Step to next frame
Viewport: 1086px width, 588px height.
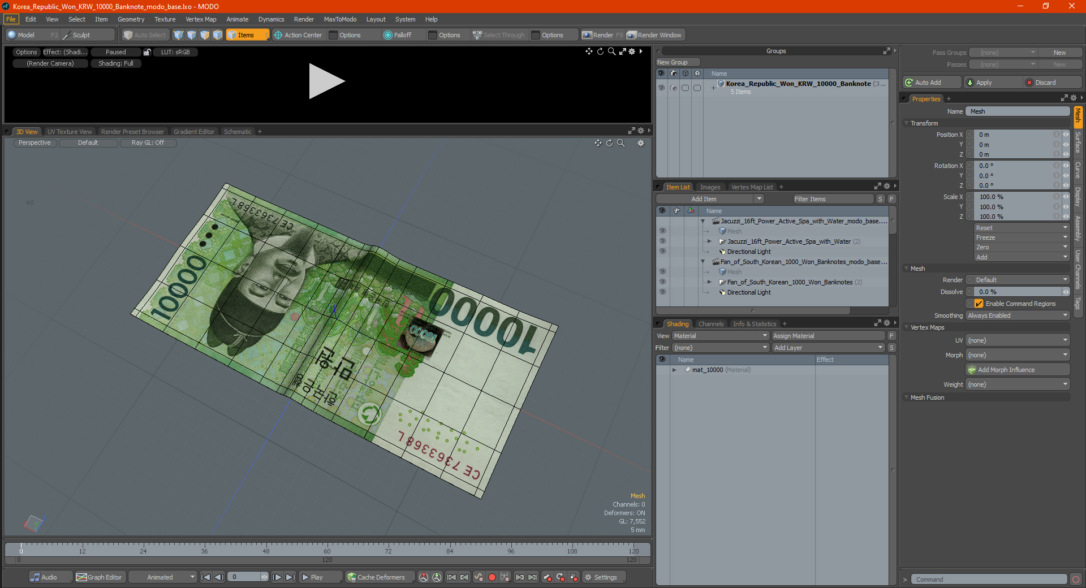pos(277,577)
